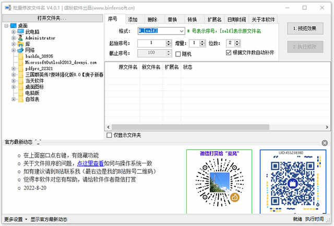
Task: Click the 三国群英传 folder icon
Action: tap(21, 75)
